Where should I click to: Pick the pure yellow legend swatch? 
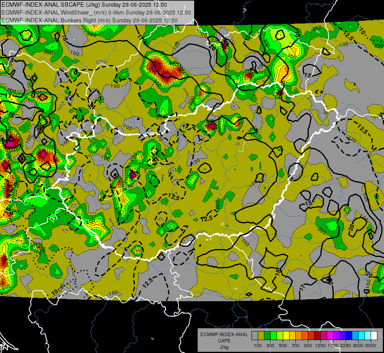286,335
